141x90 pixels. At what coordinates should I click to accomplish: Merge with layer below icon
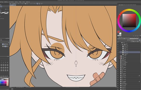pyautogui.click(x=136, y=41)
